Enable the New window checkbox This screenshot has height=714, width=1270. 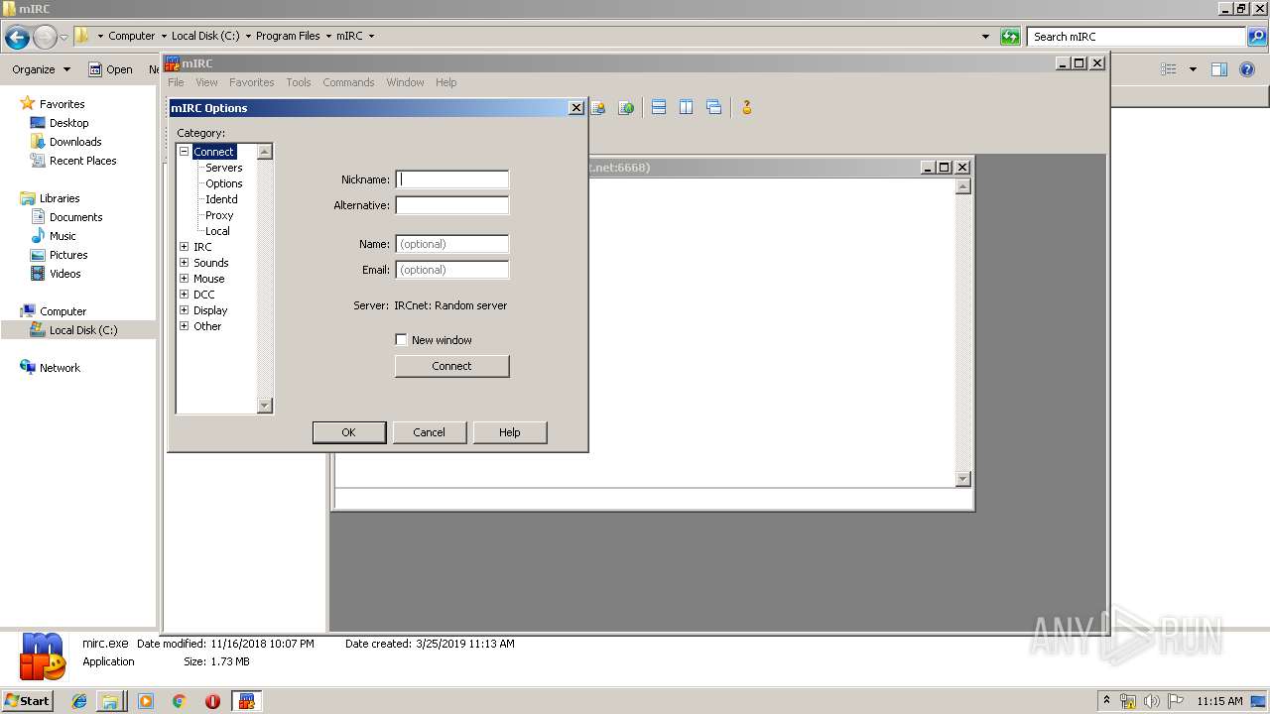coord(401,339)
